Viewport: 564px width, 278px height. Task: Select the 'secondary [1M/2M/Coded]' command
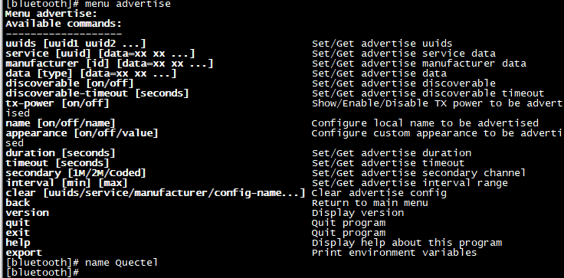(x=76, y=173)
